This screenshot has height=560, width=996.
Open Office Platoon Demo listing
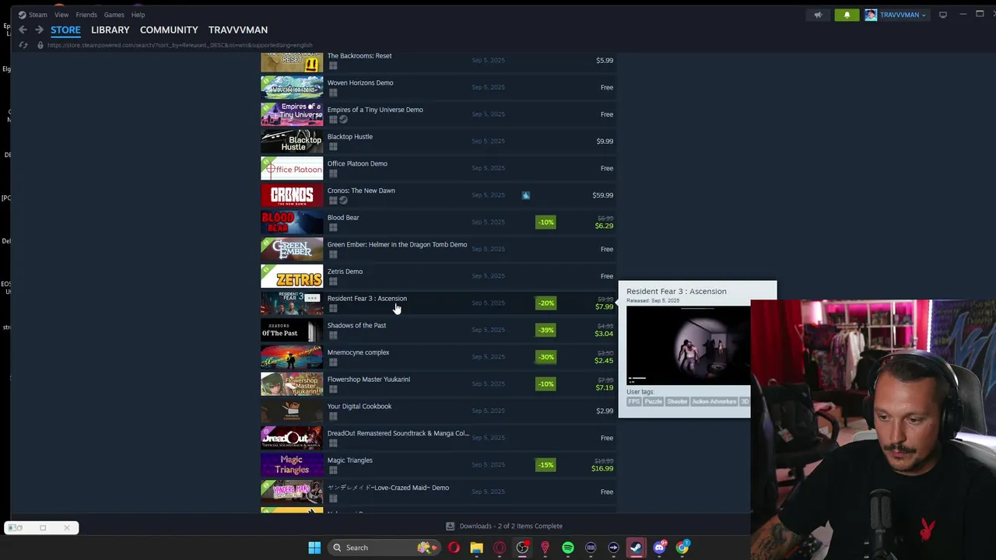tap(437, 168)
